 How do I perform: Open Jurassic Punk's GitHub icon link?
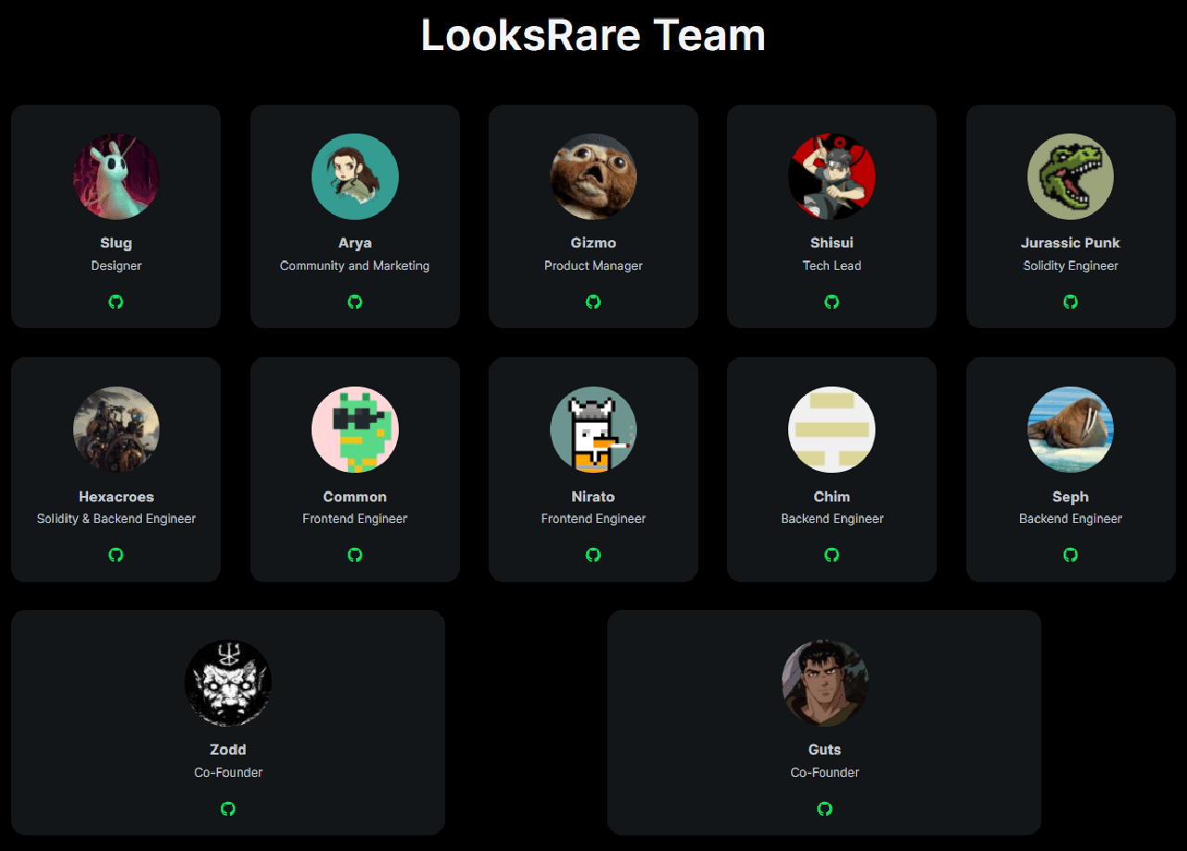click(x=1071, y=301)
